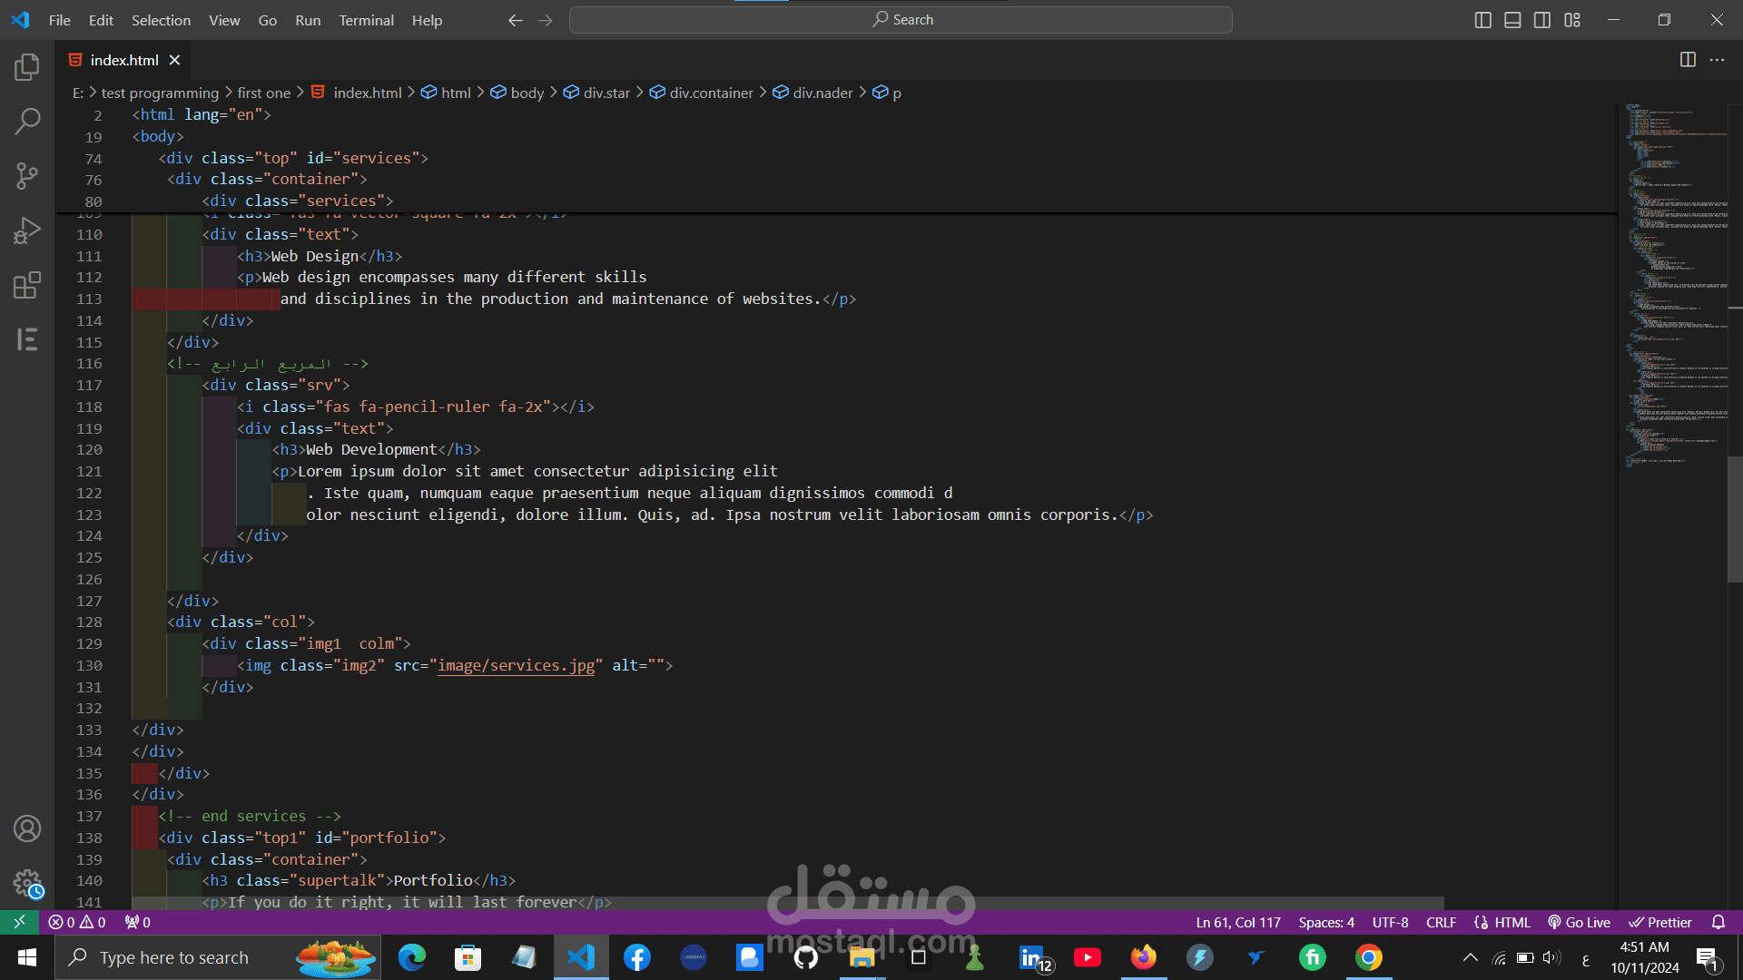Toggle the Panel layout button
1743x980 pixels.
click(1512, 20)
